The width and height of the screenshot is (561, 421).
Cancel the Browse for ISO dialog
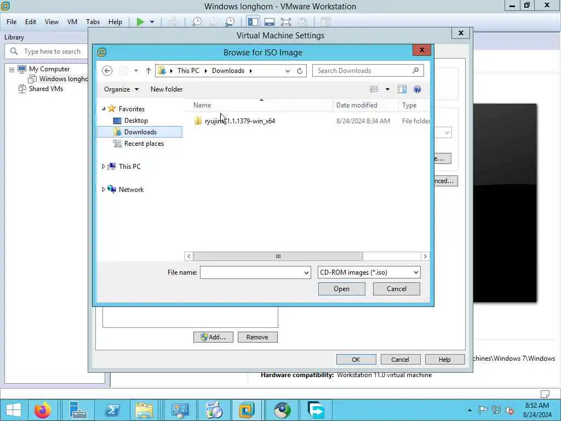coord(397,289)
